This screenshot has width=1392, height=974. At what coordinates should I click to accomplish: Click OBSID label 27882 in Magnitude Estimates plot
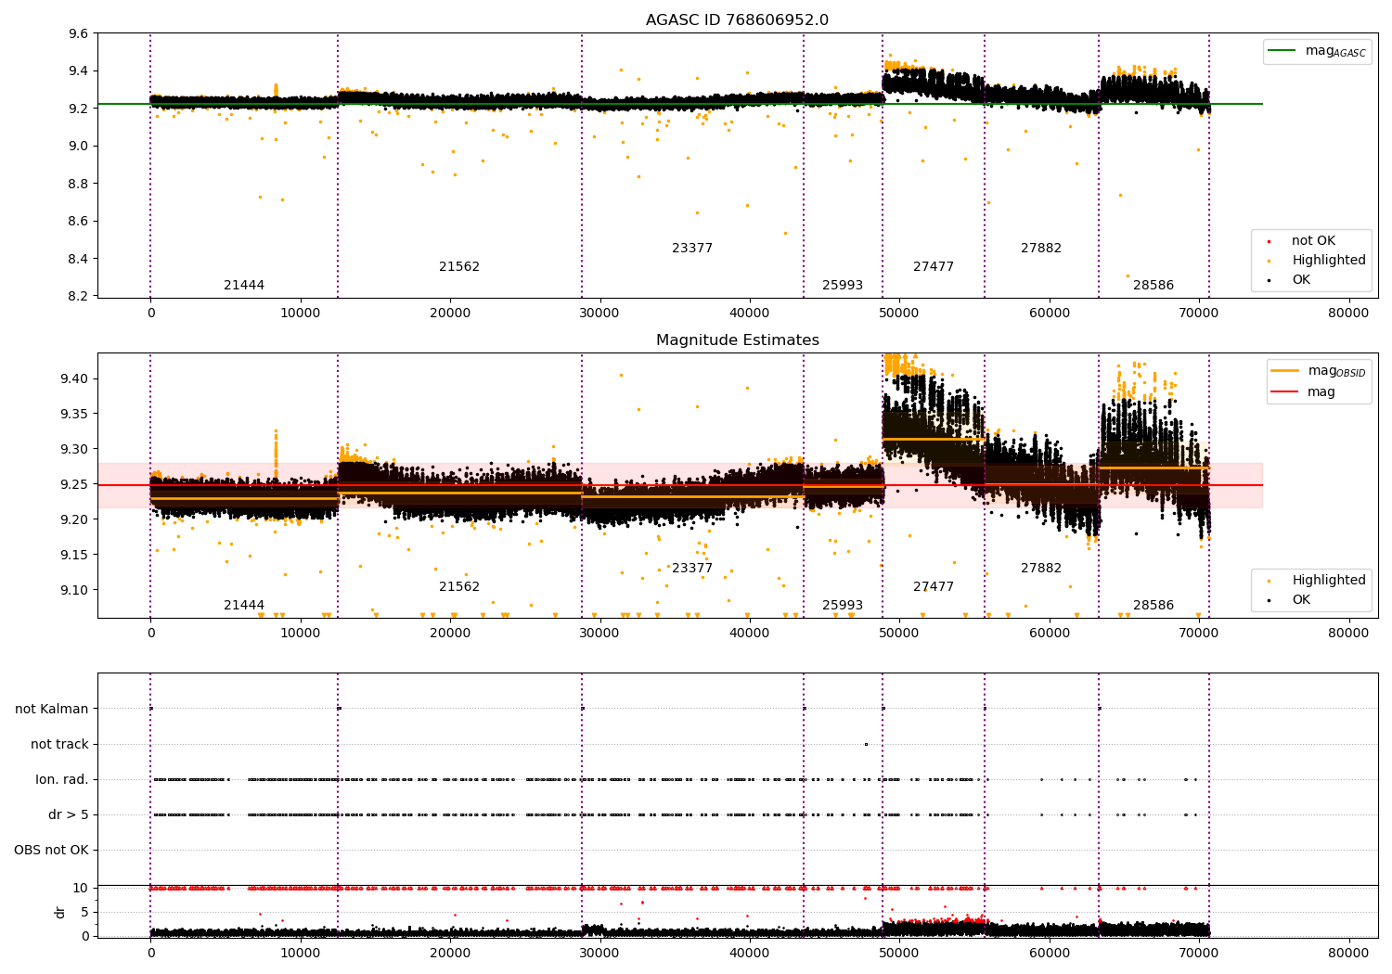click(1041, 568)
